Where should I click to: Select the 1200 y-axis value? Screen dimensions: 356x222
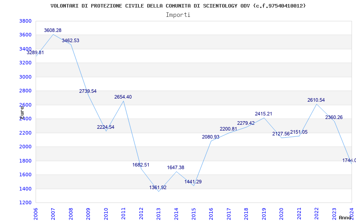(25, 202)
